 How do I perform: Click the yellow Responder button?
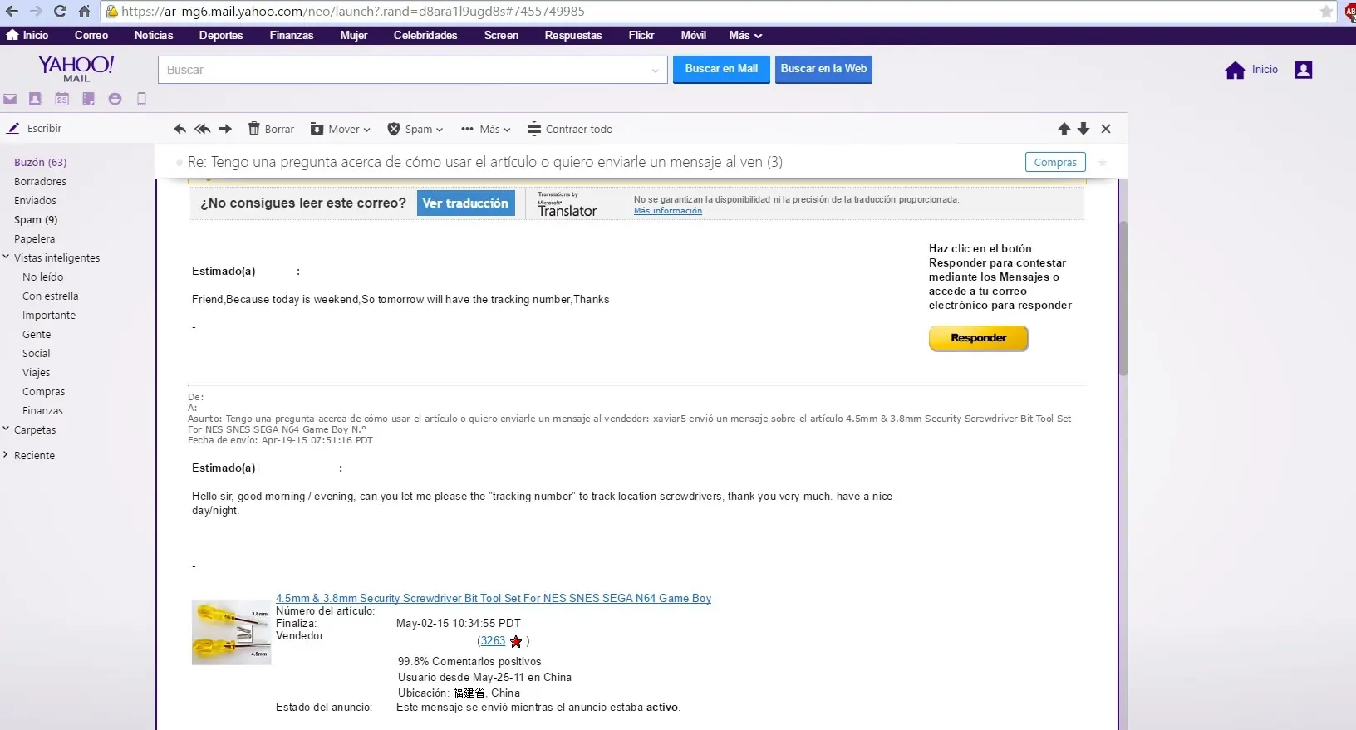[978, 338]
